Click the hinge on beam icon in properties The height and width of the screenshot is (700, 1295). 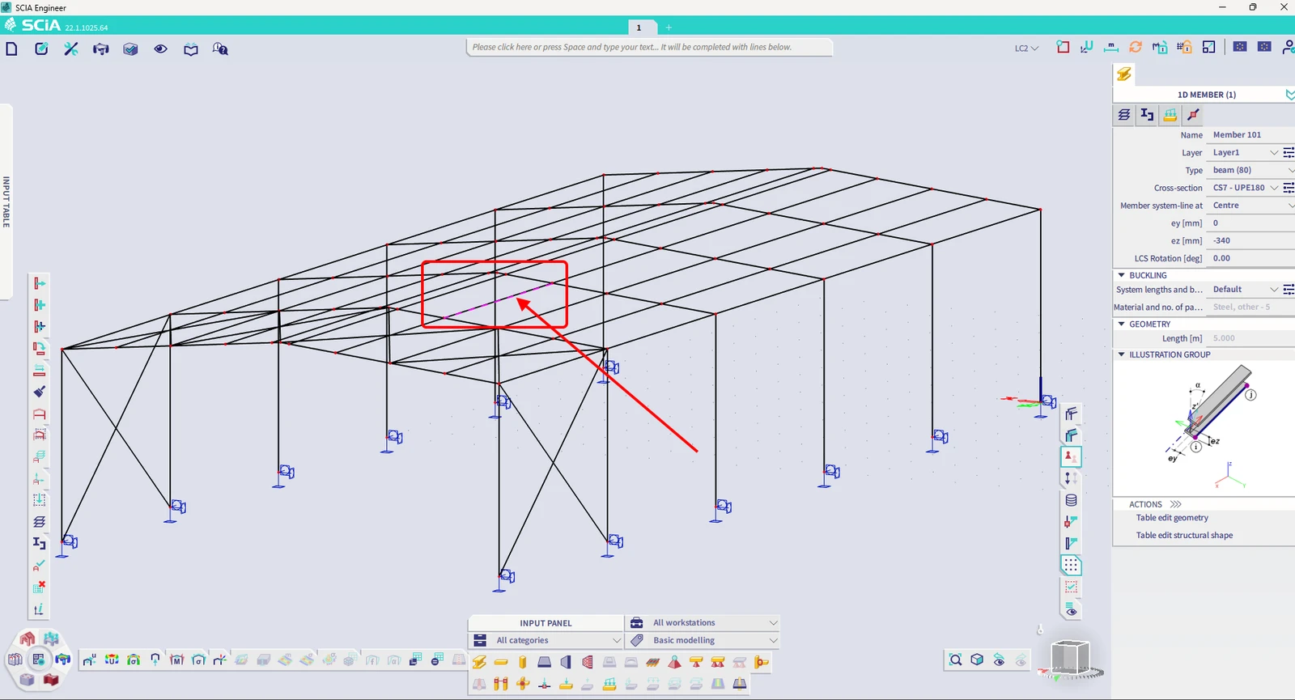pos(1193,115)
